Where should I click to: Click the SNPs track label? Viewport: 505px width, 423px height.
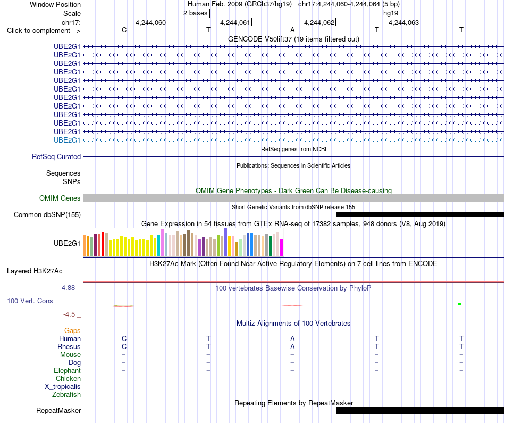[72, 181]
